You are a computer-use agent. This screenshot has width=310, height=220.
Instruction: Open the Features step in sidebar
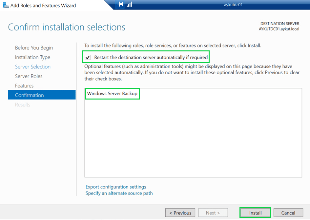click(24, 86)
